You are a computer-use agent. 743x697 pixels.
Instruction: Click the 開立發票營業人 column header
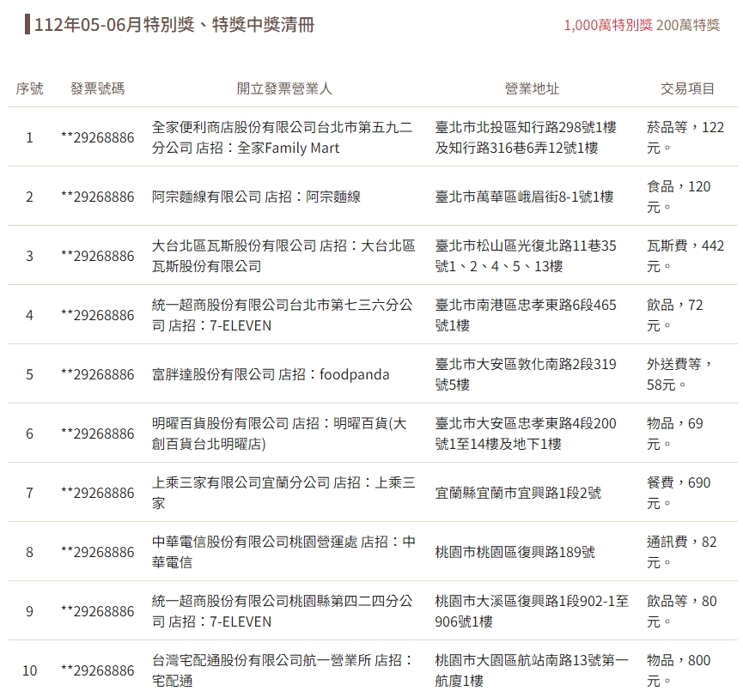click(284, 88)
